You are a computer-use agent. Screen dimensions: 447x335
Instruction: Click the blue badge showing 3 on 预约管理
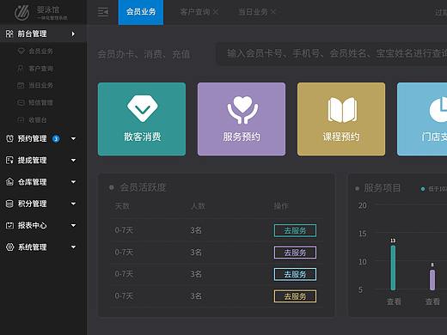click(x=56, y=139)
